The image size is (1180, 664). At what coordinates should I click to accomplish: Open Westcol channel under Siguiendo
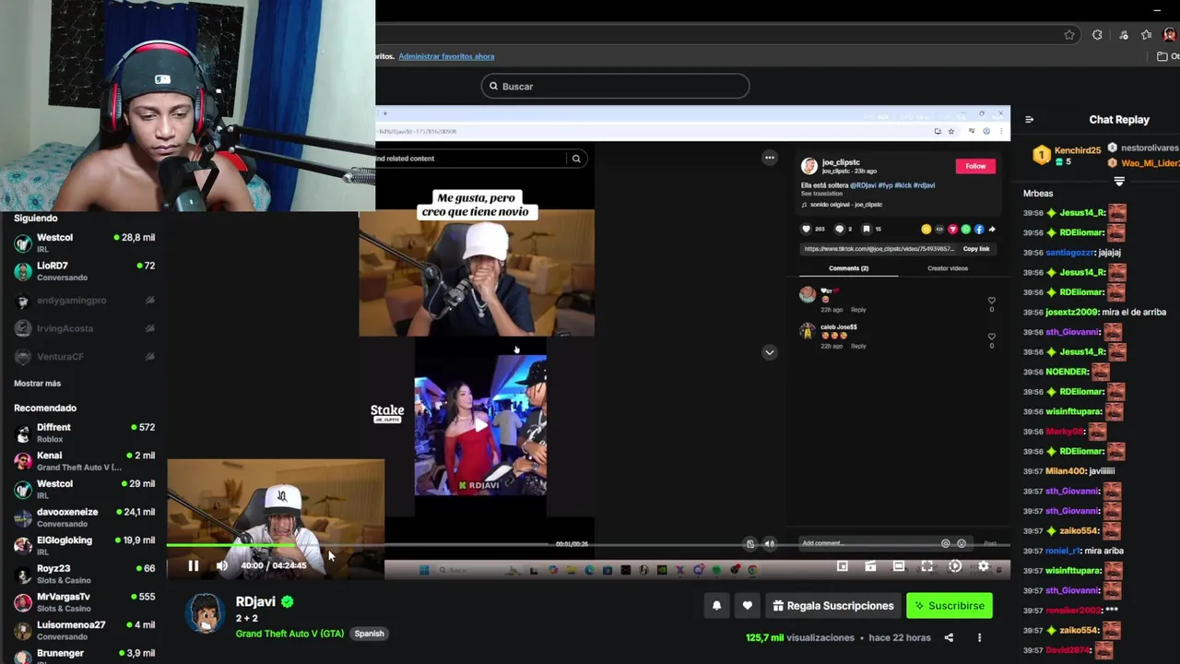pos(85,243)
